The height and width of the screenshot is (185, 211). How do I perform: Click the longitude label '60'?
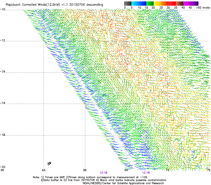(x=2, y=170)
